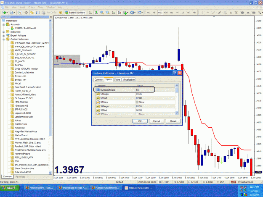This screenshot has height=197, width=263.
Task: Switch to Manage Attachments taskbar window
Action: (x=106, y=188)
